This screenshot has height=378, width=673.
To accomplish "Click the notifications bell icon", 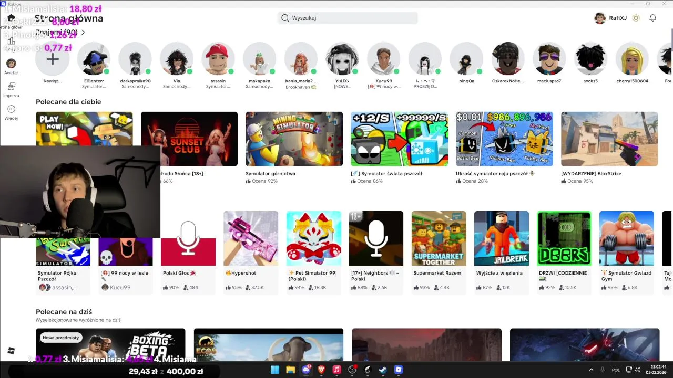I will pyautogui.click(x=652, y=18).
